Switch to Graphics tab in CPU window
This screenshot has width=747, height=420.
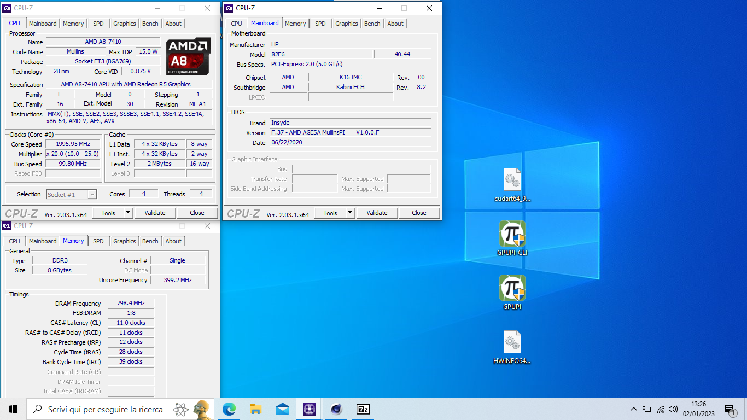[x=125, y=24]
